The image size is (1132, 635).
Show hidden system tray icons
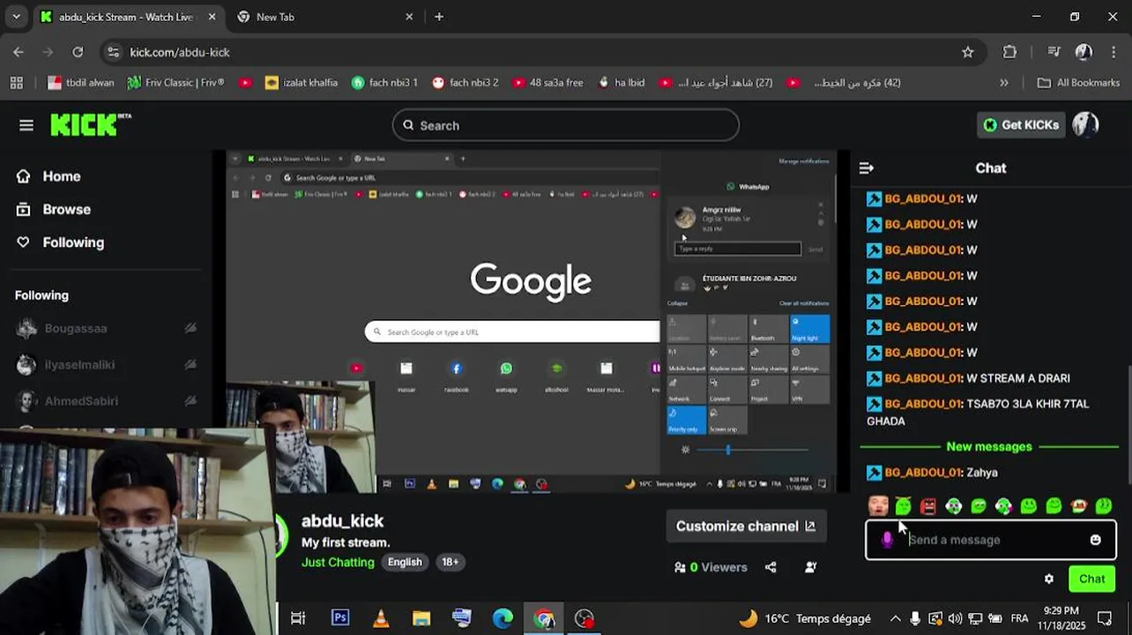coord(895,619)
